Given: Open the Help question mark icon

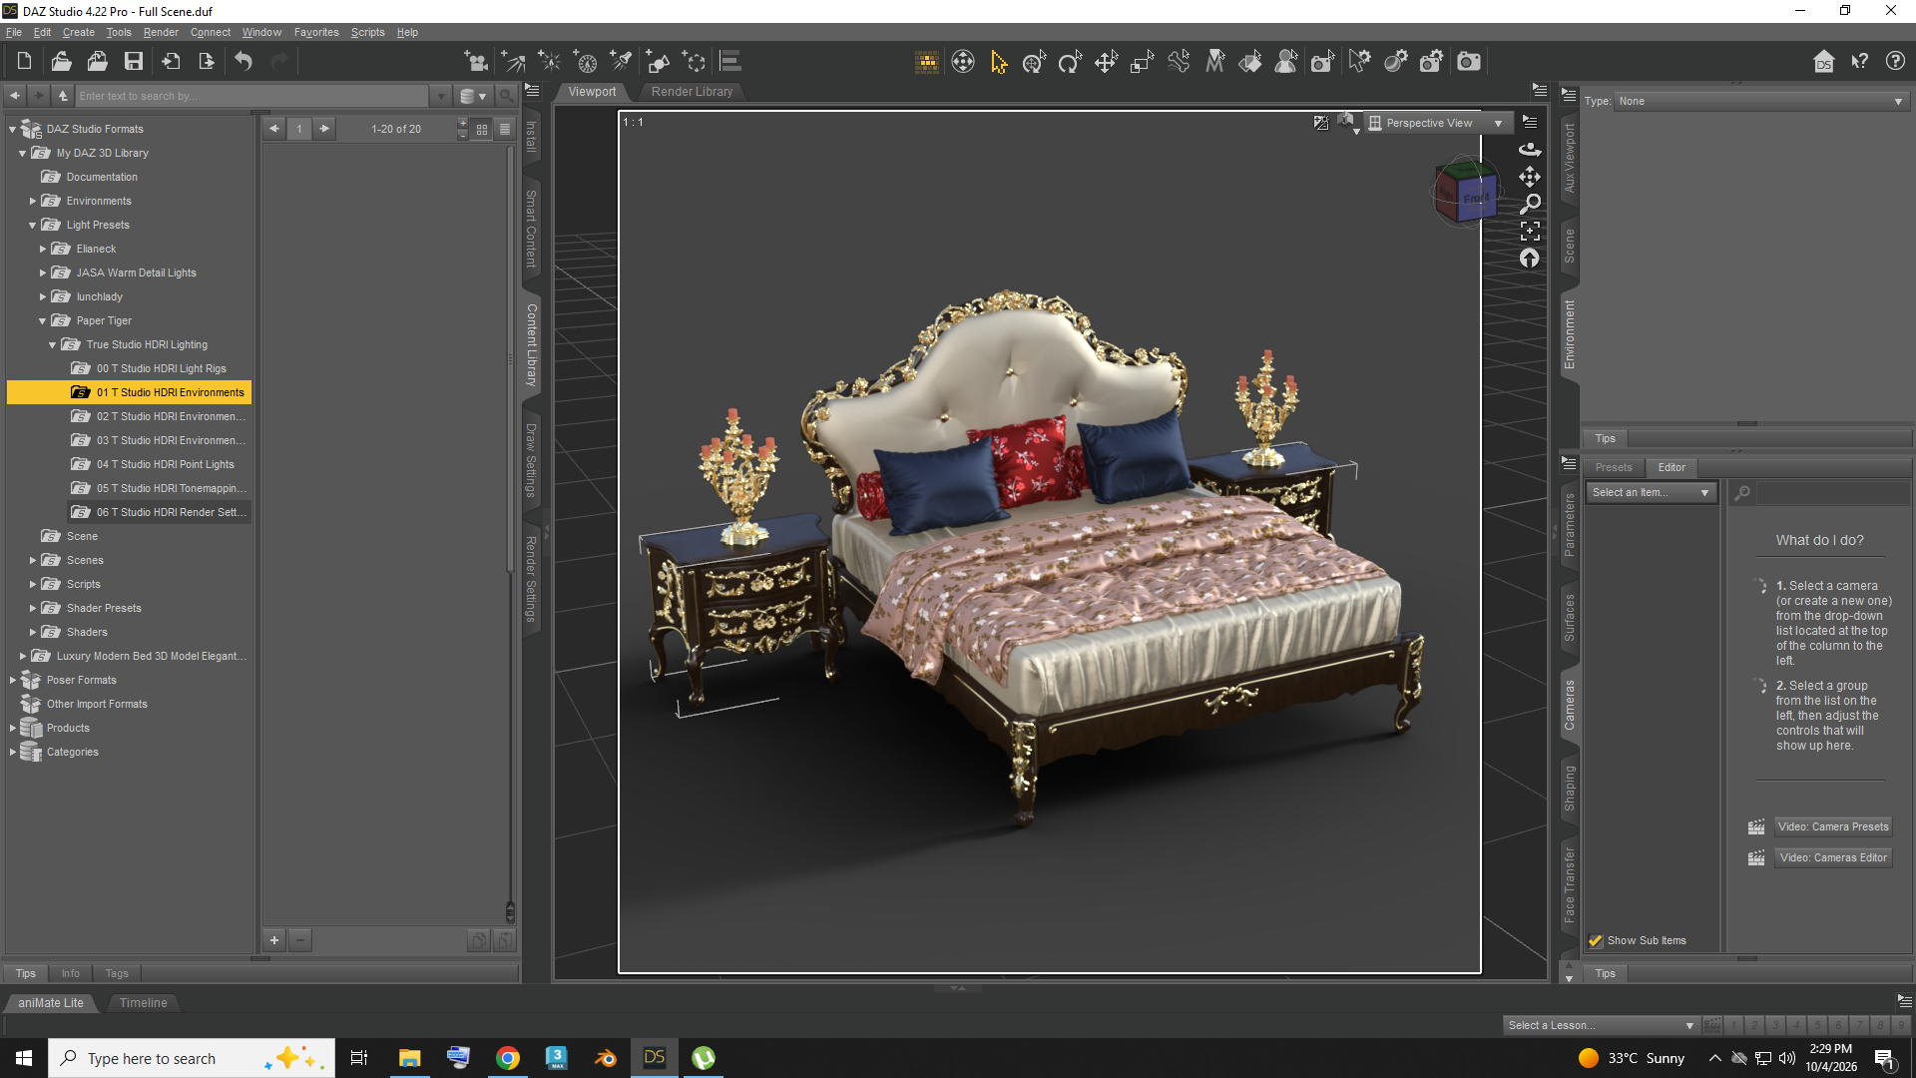Looking at the screenshot, I should point(1895,62).
